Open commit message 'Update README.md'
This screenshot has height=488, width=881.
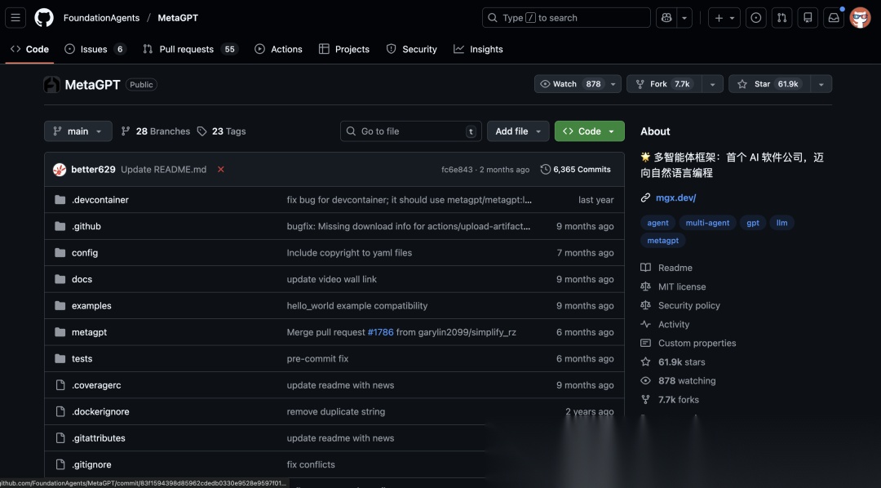click(x=163, y=169)
